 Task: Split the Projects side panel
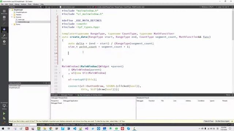click(46, 7)
